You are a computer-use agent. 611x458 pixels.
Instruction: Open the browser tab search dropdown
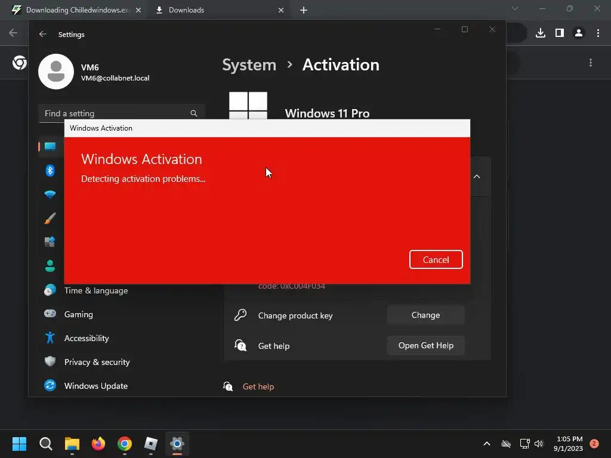pyautogui.click(x=515, y=8)
